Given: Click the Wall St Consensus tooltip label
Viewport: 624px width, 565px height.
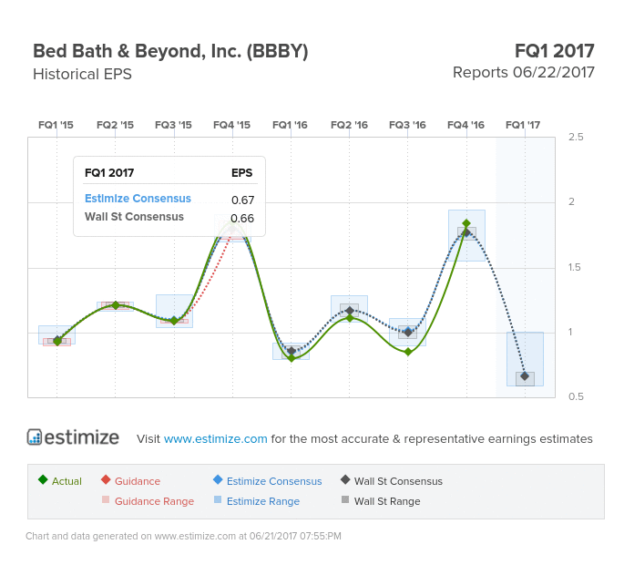Looking at the screenshot, I should point(134,217).
